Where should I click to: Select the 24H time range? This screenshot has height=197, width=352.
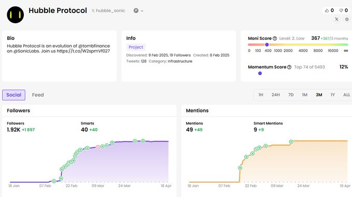275,95
